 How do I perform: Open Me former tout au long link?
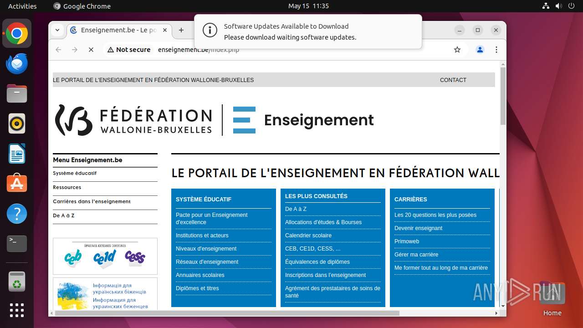click(x=441, y=268)
